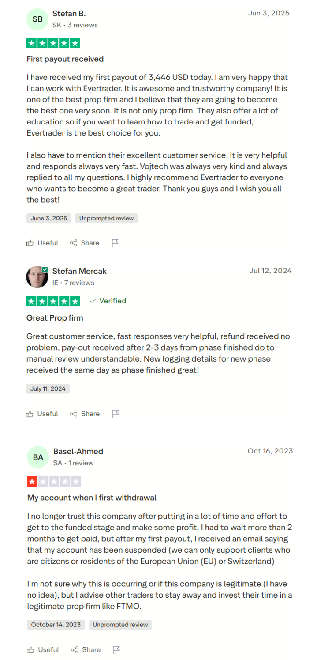317x660 pixels.
Task: Flag Stefan Mercak's review with the flag icon
Action: (x=116, y=414)
